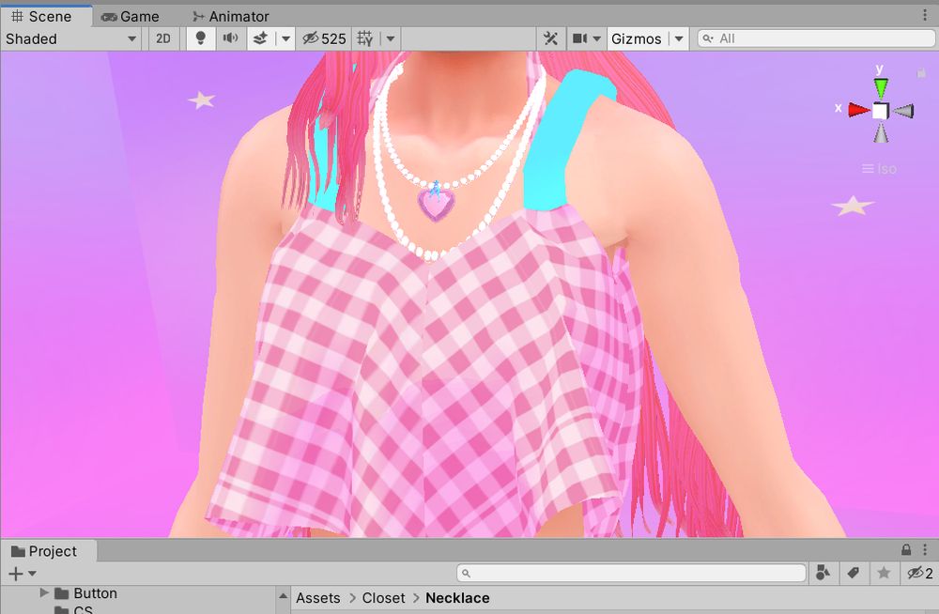Navigate to Assets in the breadcrumb
The height and width of the screenshot is (614, 939).
coord(318,598)
